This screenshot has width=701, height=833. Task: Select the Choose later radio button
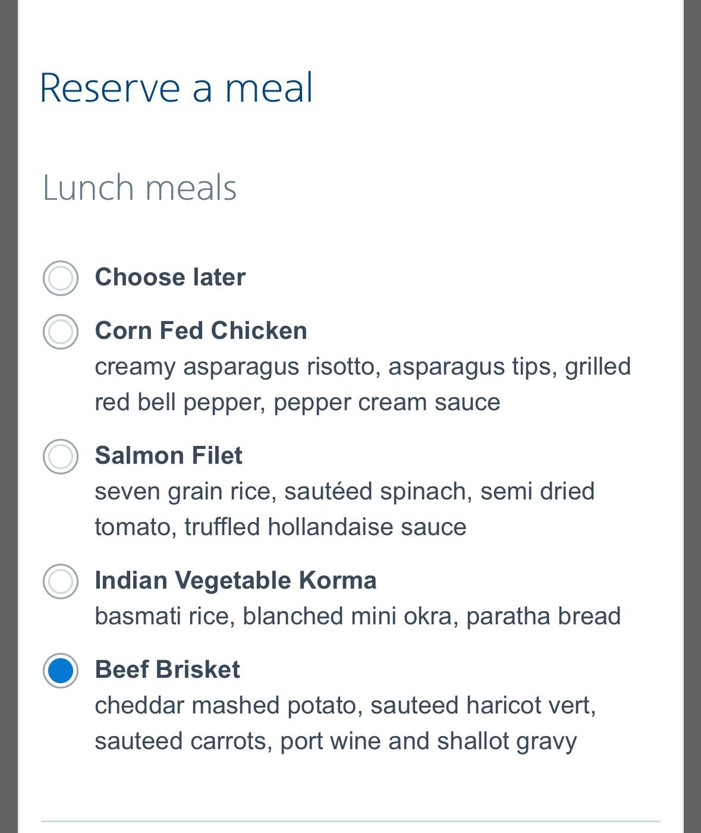(x=61, y=278)
